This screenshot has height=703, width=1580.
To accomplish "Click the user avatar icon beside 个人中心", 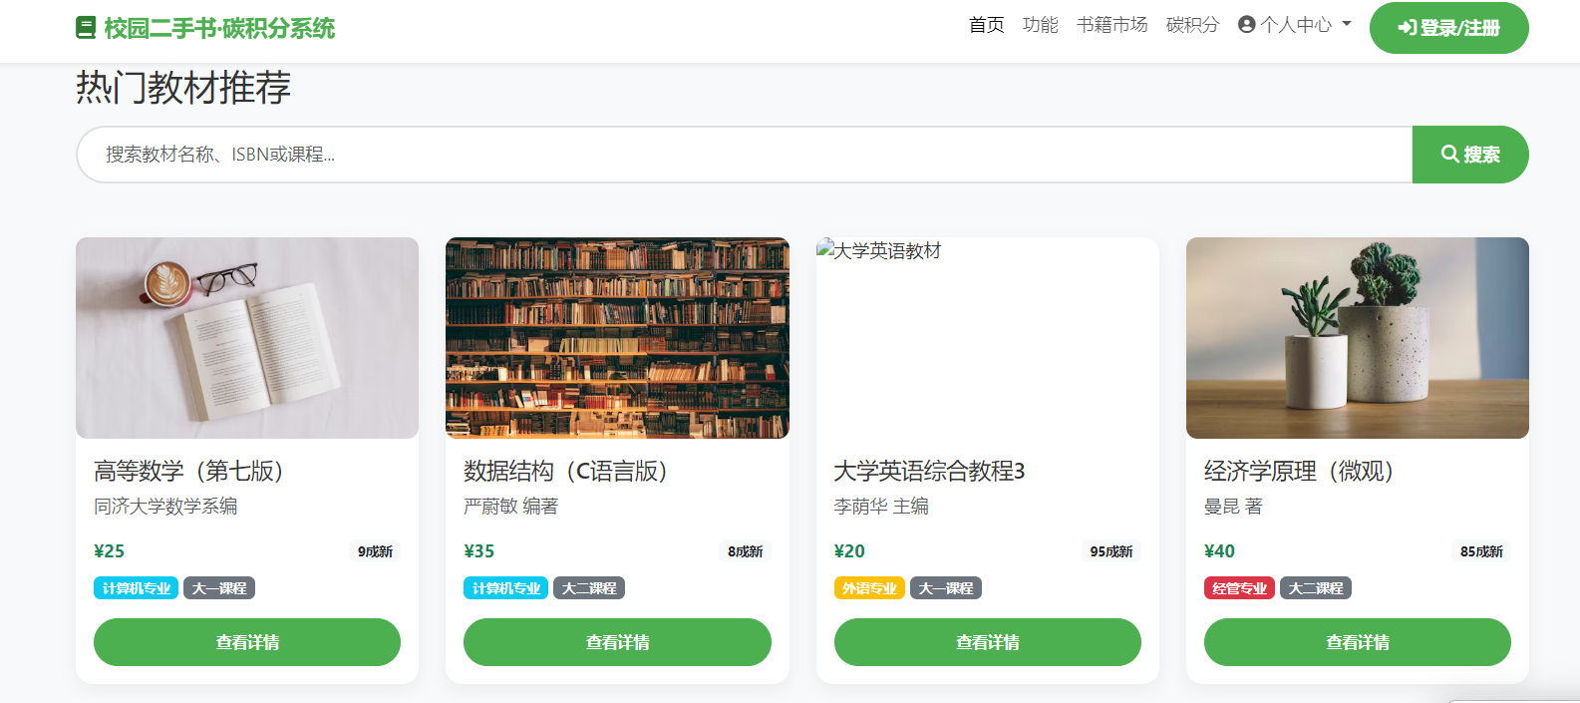I will click(x=1246, y=24).
